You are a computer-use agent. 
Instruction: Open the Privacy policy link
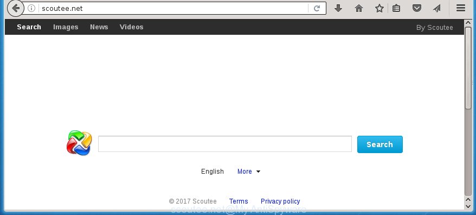tap(280, 201)
